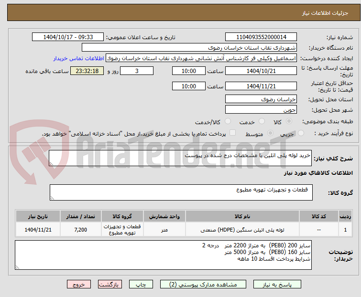Toggle the اسناد خزانه اسلامی payment checkbox

tap(233, 133)
